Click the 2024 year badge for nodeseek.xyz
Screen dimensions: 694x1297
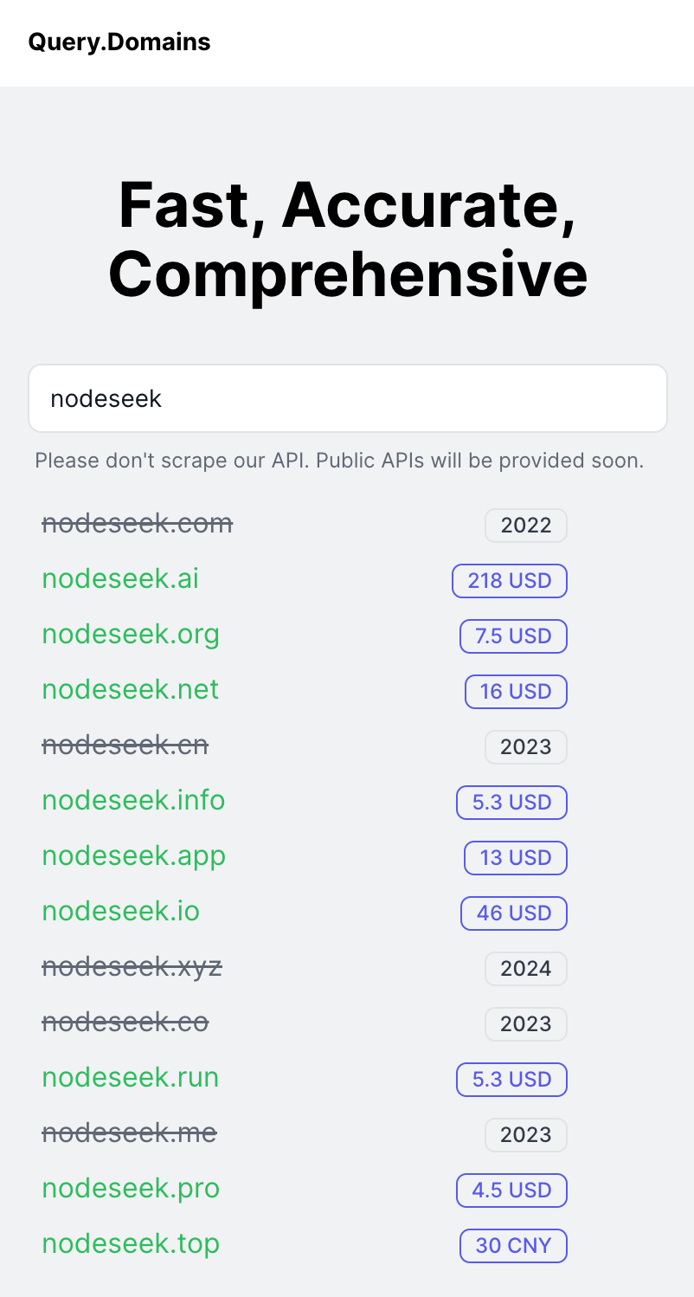point(525,969)
